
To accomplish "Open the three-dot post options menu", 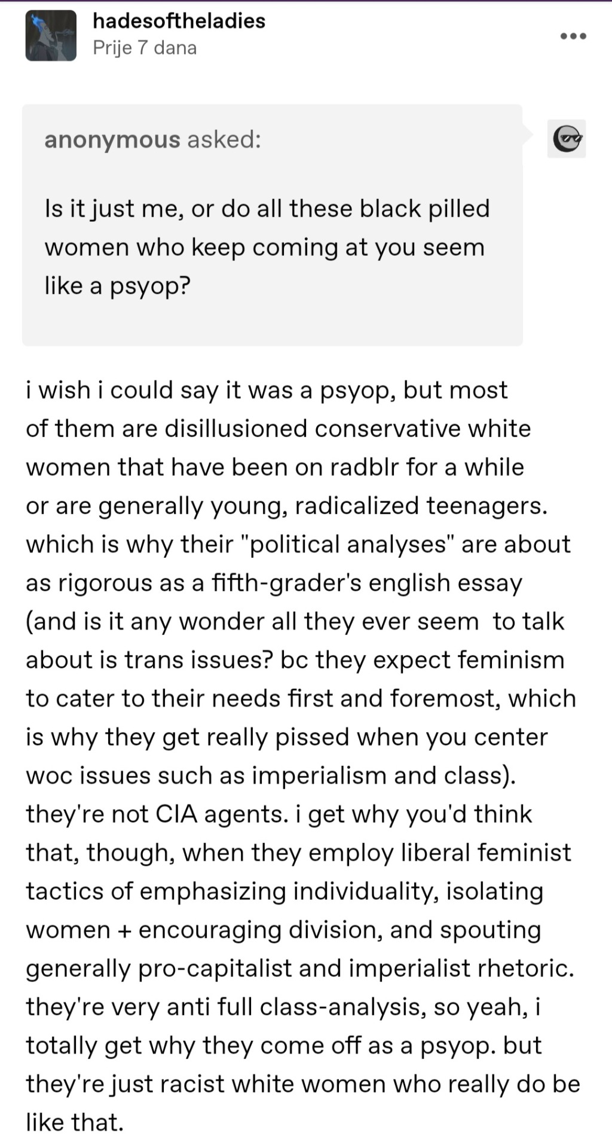I will [573, 36].
